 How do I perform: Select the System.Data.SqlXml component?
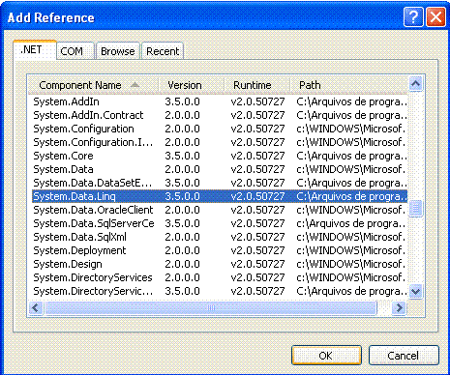click(220, 237)
